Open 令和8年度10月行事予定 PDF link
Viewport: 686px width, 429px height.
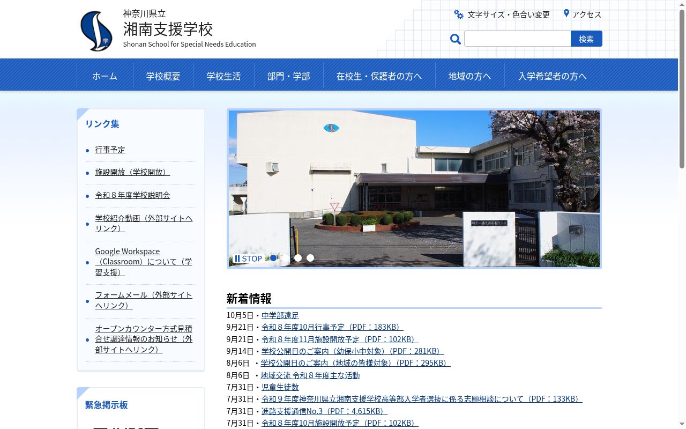(332, 327)
